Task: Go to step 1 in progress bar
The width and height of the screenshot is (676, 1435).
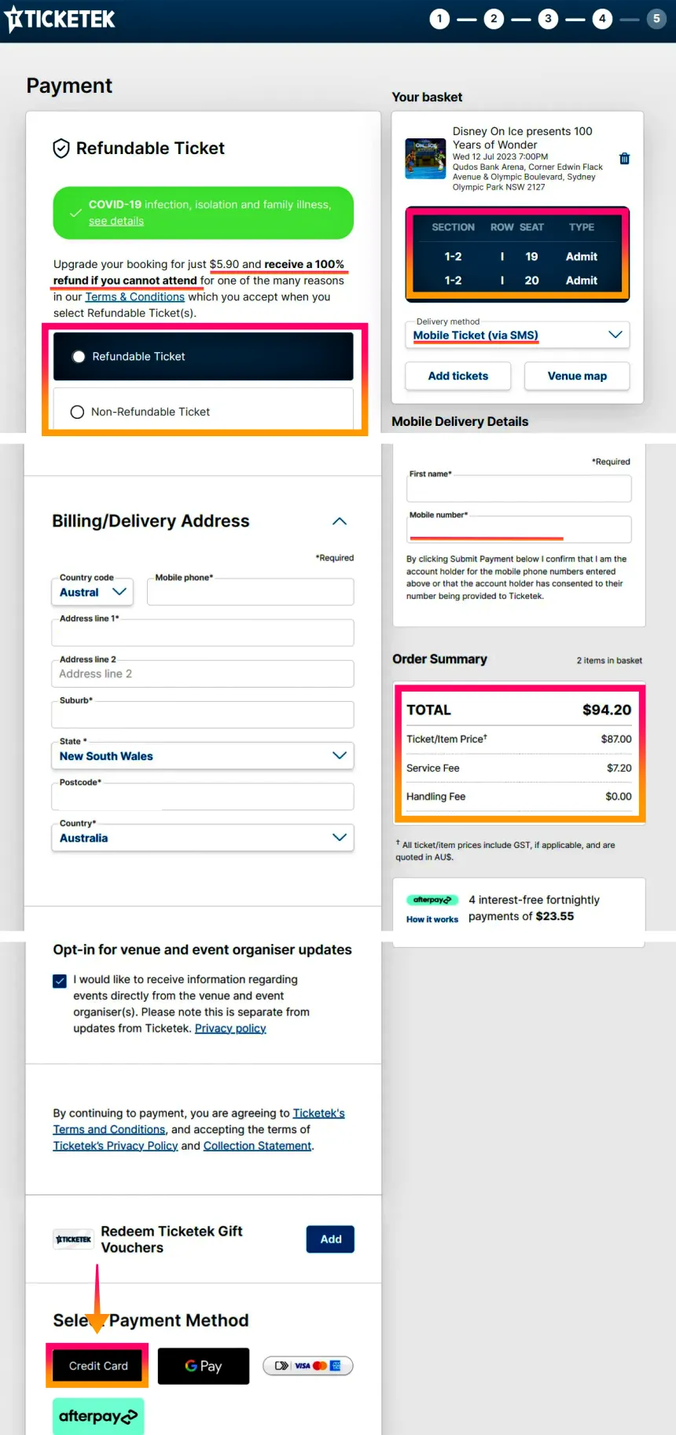Action: (439, 19)
